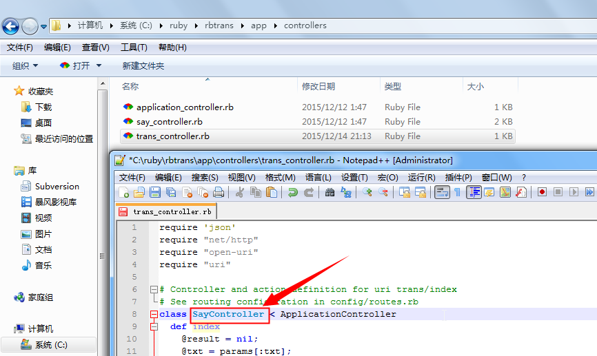Open the 组织 dropdown in Explorer
This screenshot has width=597, height=356.
(x=25, y=66)
